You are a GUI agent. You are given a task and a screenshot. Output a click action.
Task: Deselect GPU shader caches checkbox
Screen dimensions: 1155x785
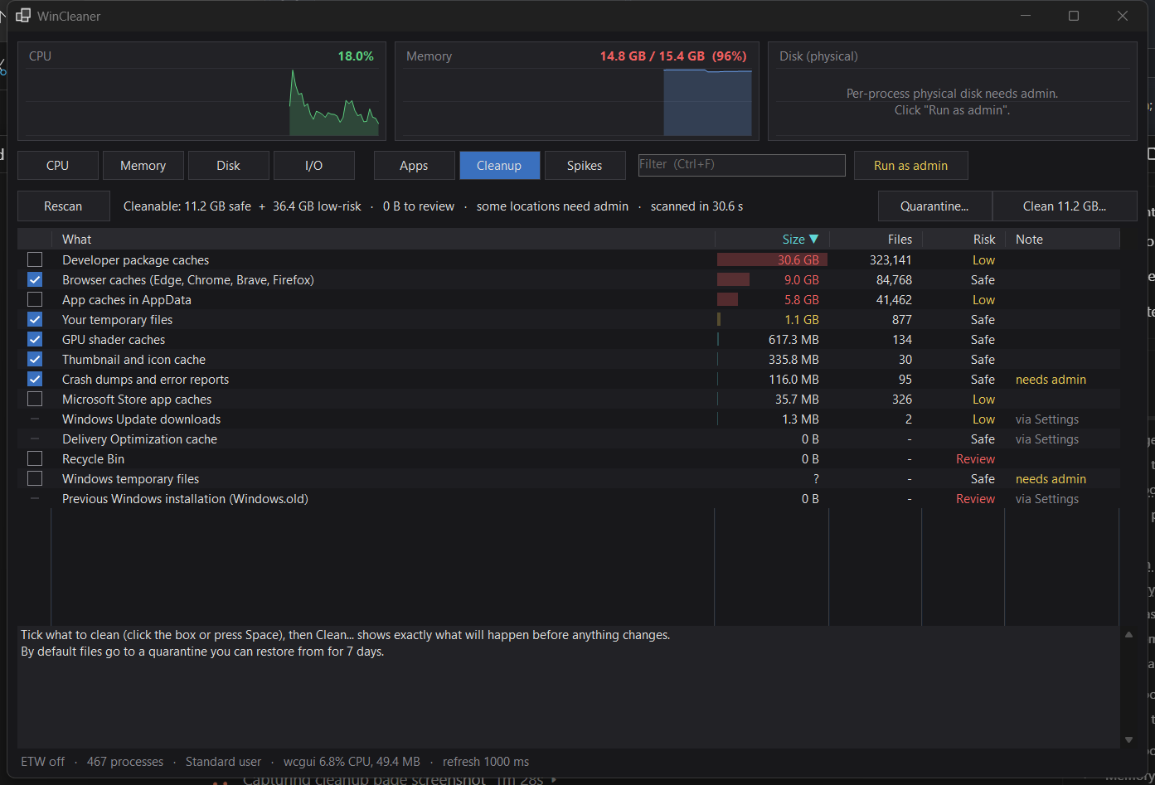point(35,340)
